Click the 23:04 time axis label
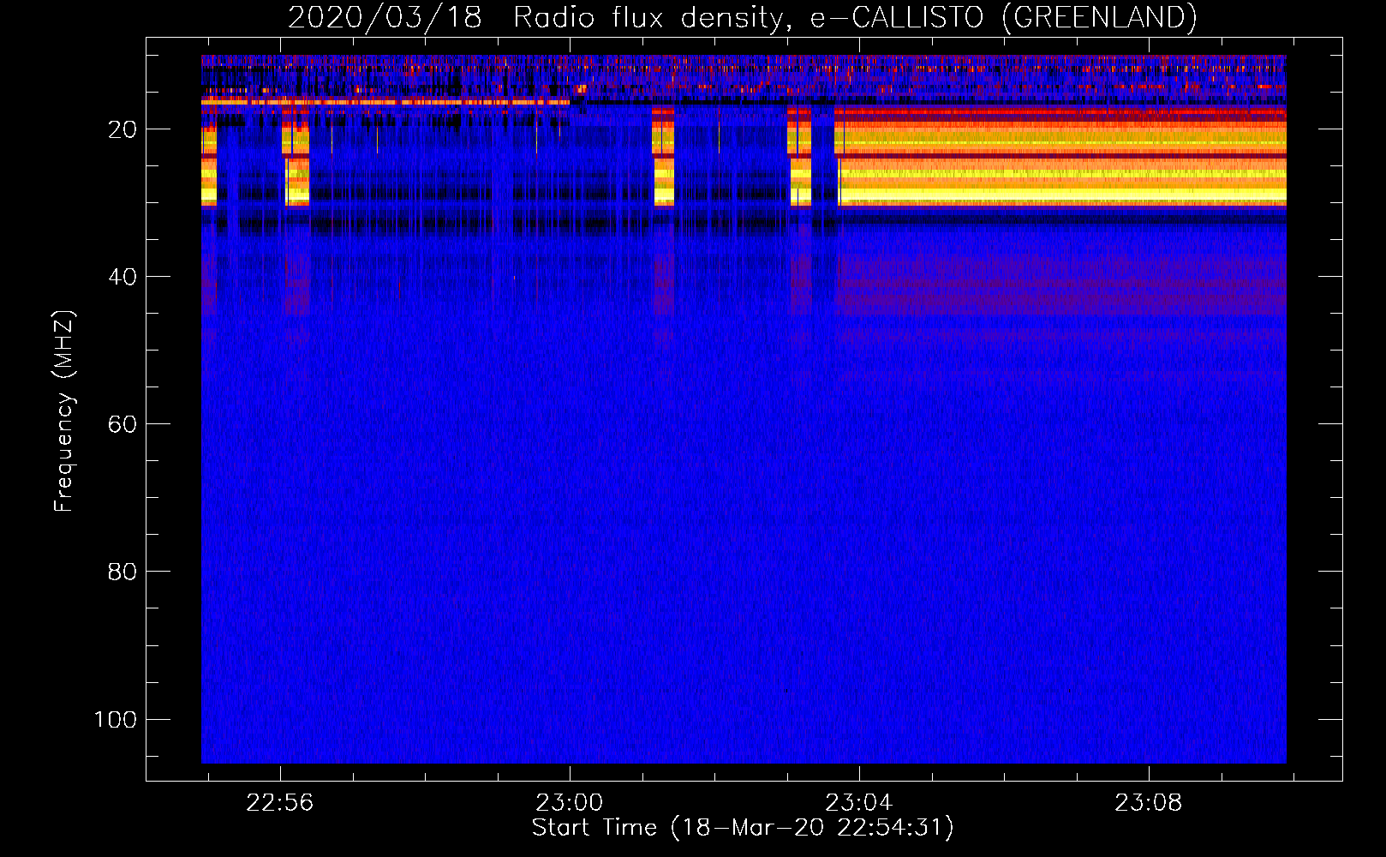1386x857 pixels. tap(859, 803)
